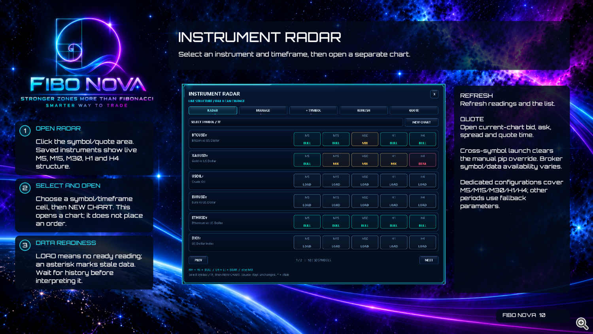Open the QUOTE tab
Screen dimensions: 593x334
pyautogui.click(x=414, y=110)
